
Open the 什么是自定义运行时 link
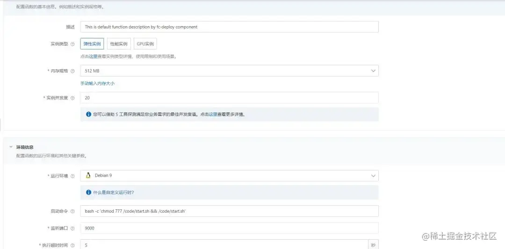(x=113, y=193)
